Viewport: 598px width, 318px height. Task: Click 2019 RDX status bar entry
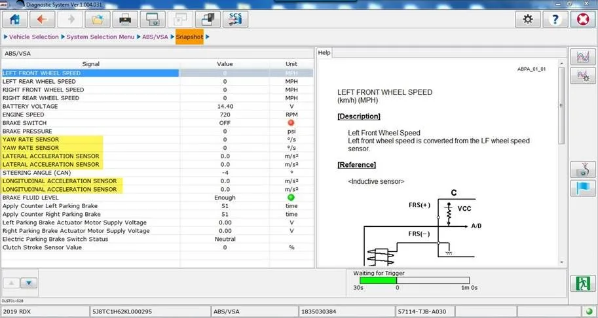click(17, 311)
